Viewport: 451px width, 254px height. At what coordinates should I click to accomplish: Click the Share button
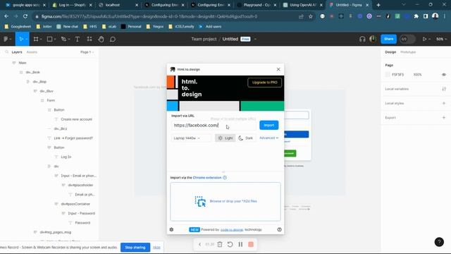(388, 39)
